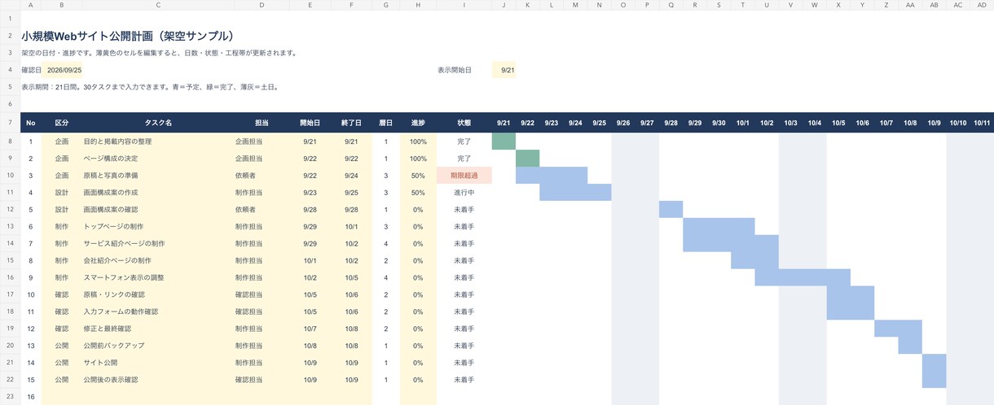Select task cell 公開前バックアップ
The width and height of the screenshot is (994, 405).
pos(158,346)
